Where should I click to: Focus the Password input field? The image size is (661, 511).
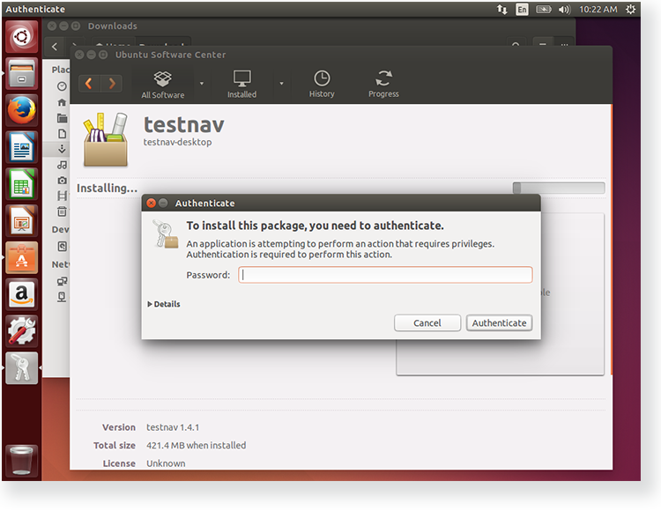point(385,275)
